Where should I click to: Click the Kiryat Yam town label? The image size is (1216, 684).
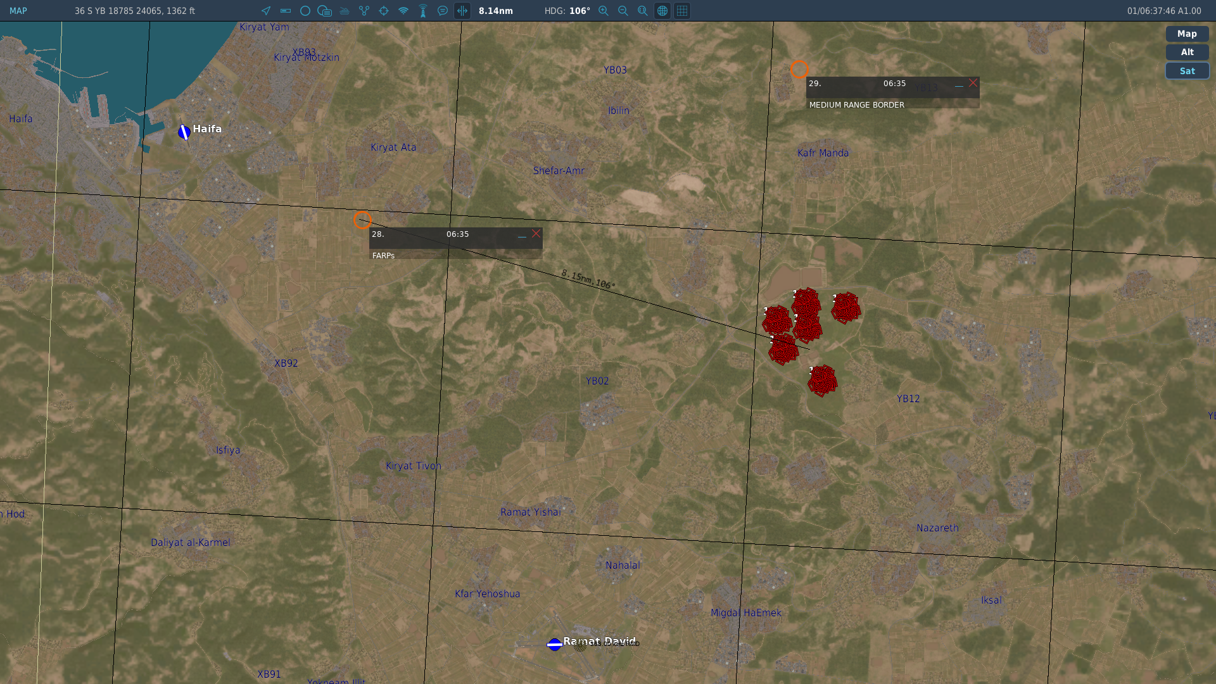264,27
